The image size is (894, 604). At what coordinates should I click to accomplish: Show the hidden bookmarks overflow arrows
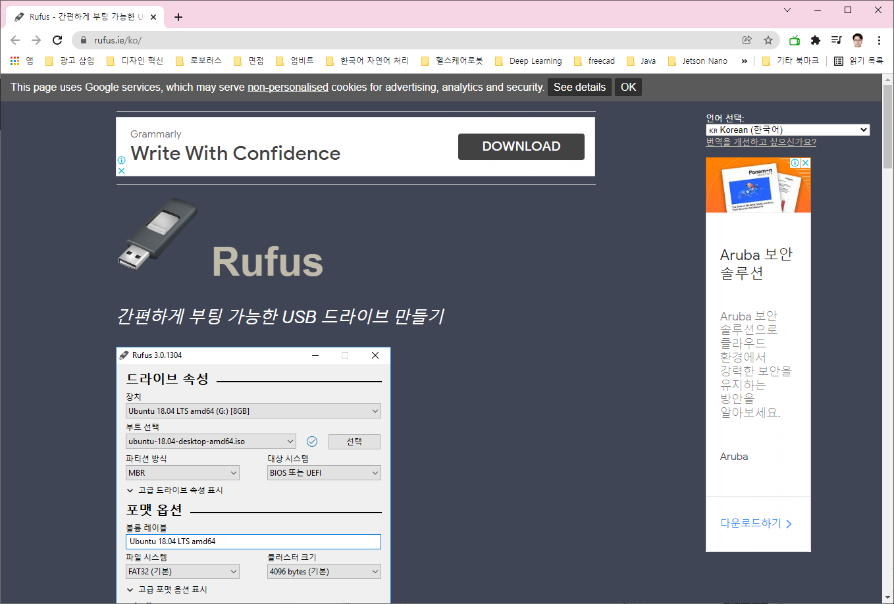click(745, 61)
